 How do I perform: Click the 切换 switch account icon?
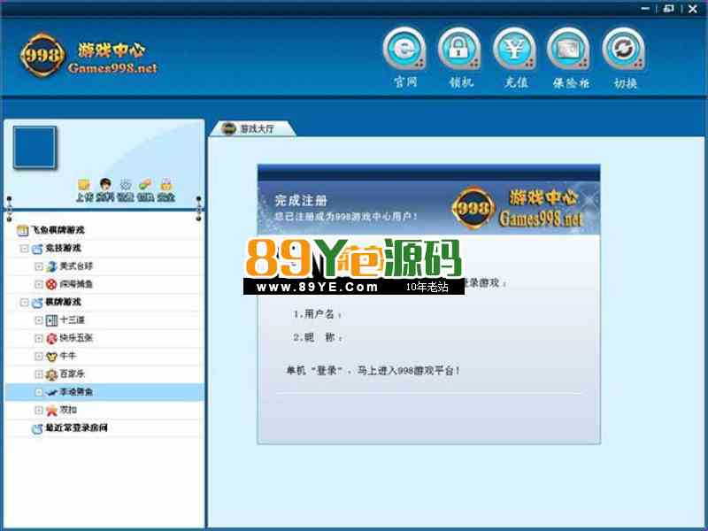[x=624, y=50]
